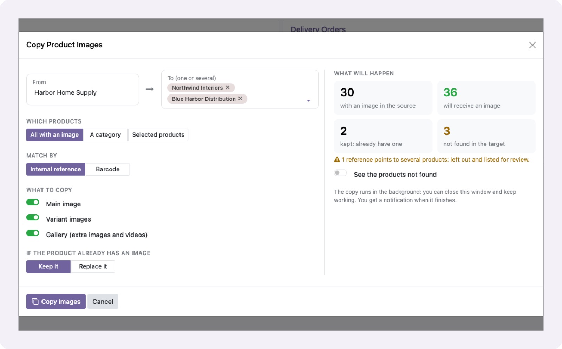The height and width of the screenshot is (349, 562).
Task: Close the Copy Product Images dialog
Action: 532,45
